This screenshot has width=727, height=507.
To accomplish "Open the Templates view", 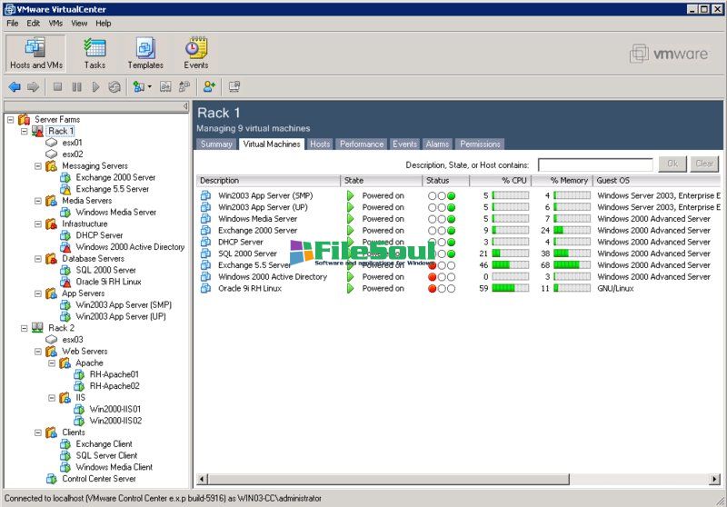I will pos(145,54).
